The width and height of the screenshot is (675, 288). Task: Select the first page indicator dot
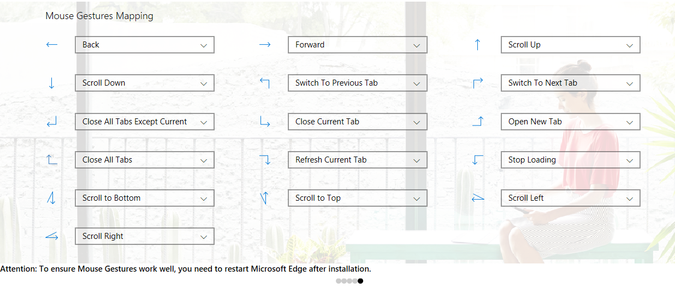pos(339,281)
